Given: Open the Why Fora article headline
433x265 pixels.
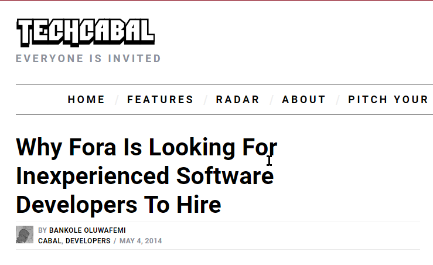Looking at the screenshot, I should pyautogui.click(x=146, y=176).
